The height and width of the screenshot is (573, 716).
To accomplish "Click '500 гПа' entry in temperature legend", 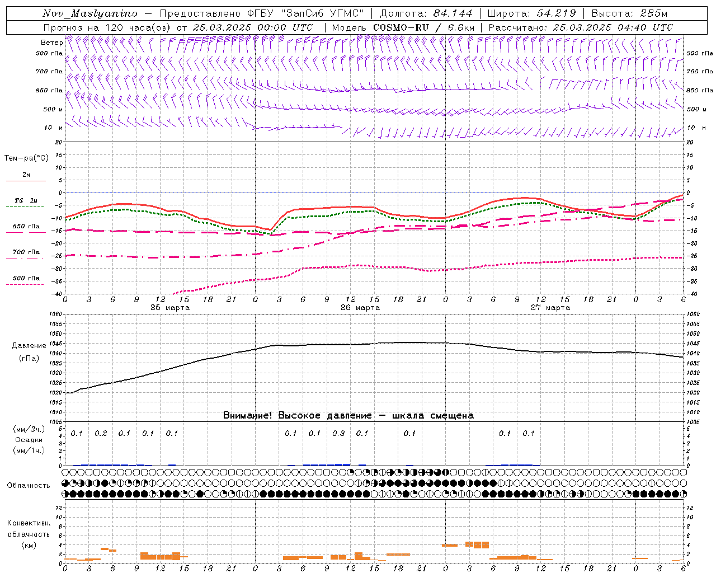I will pyautogui.click(x=26, y=278).
